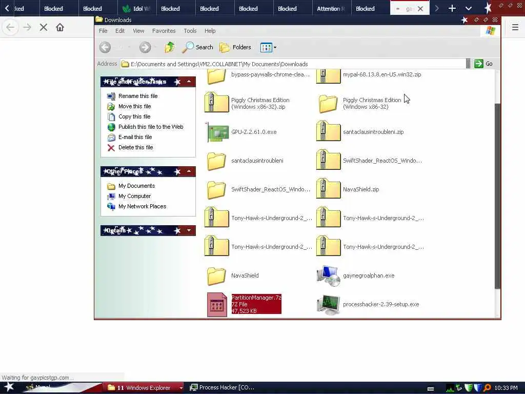Open the Help menu
This screenshot has height=394, width=525.
point(210,31)
